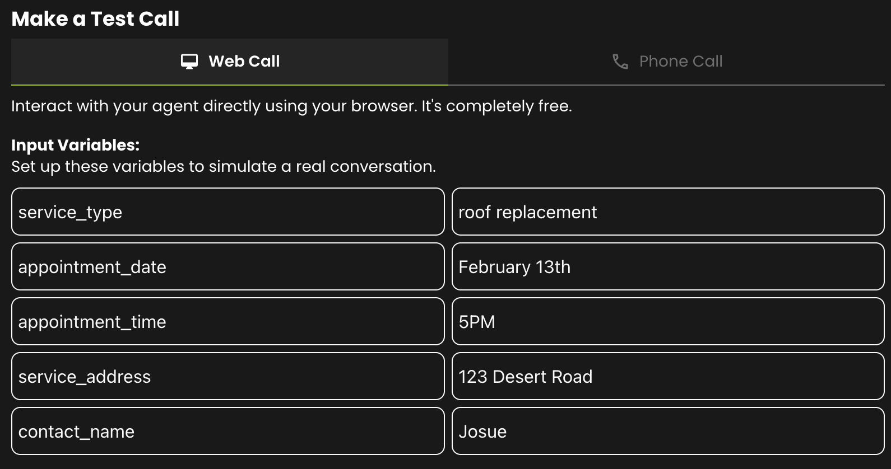Click the 123 Desert Road value field
Viewport: 891px width, 469px height.
[x=668, y=377]
